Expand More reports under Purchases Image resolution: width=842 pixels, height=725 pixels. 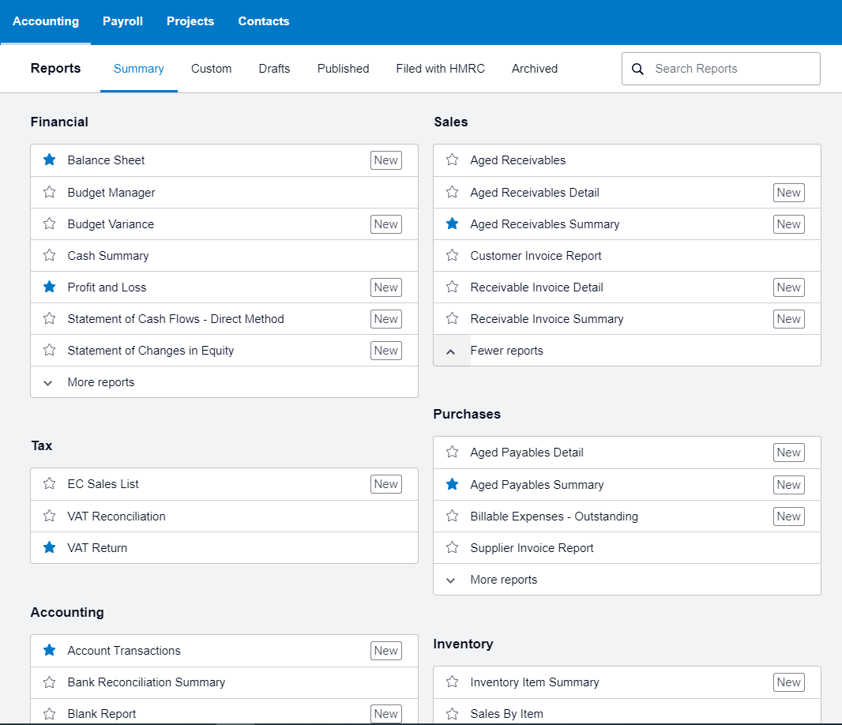[627, 580]
